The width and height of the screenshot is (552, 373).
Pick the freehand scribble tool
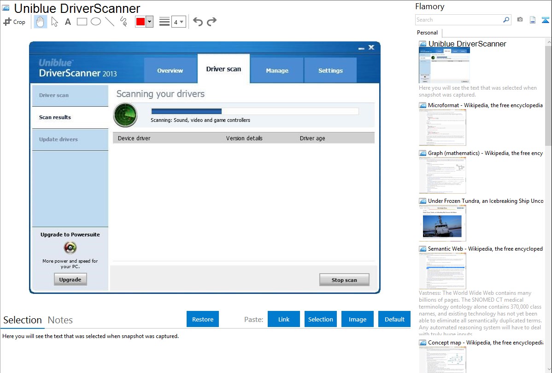(123, 22)
